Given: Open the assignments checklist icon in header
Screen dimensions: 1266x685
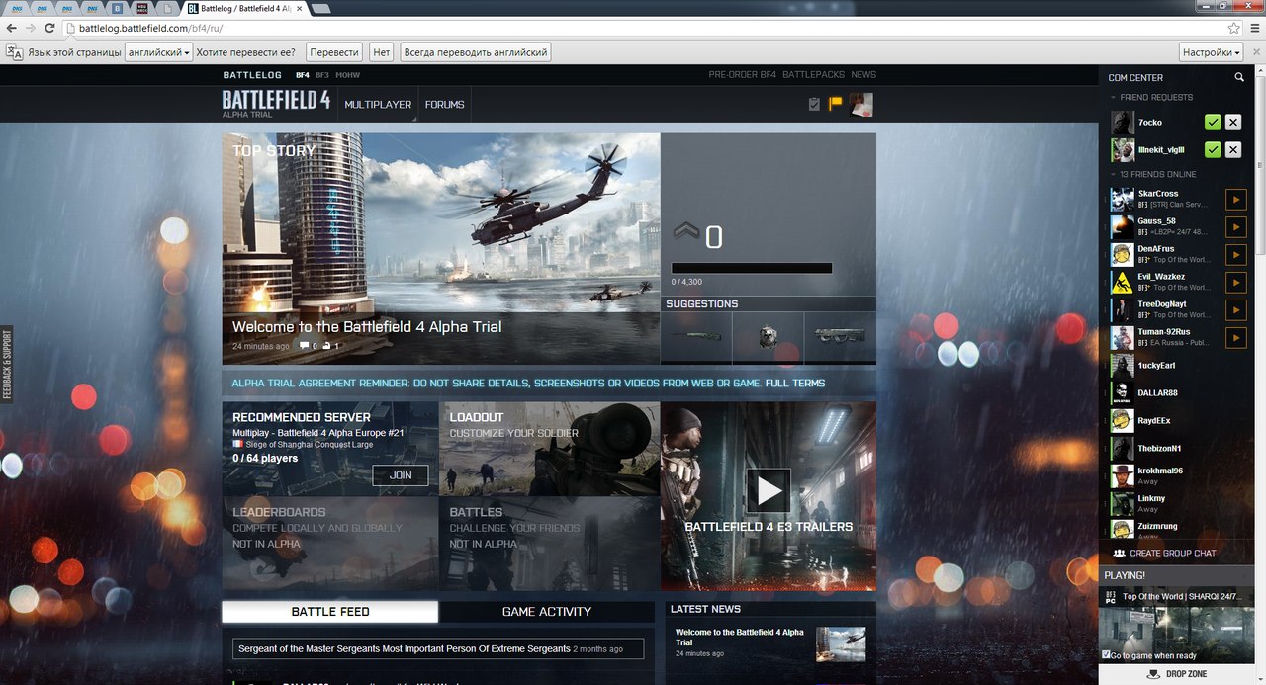Looking at the screenshot, I should [814, 104].
